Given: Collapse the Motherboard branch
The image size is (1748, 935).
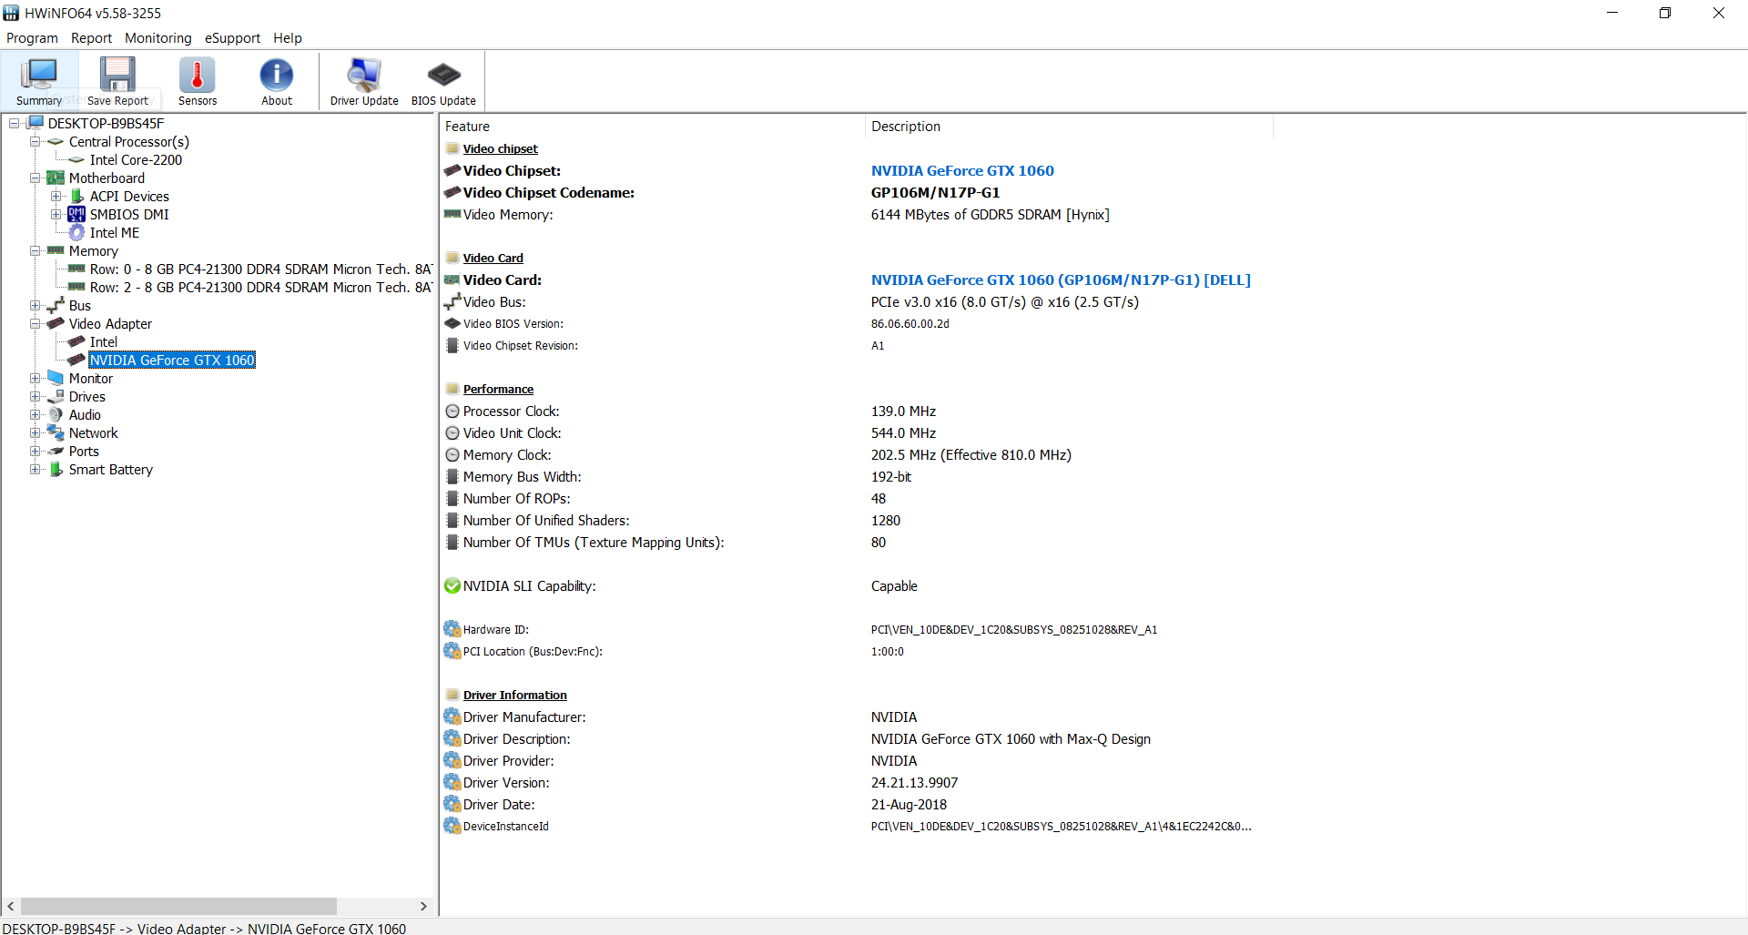Looking at the screenshot, I should pos(35,178).
